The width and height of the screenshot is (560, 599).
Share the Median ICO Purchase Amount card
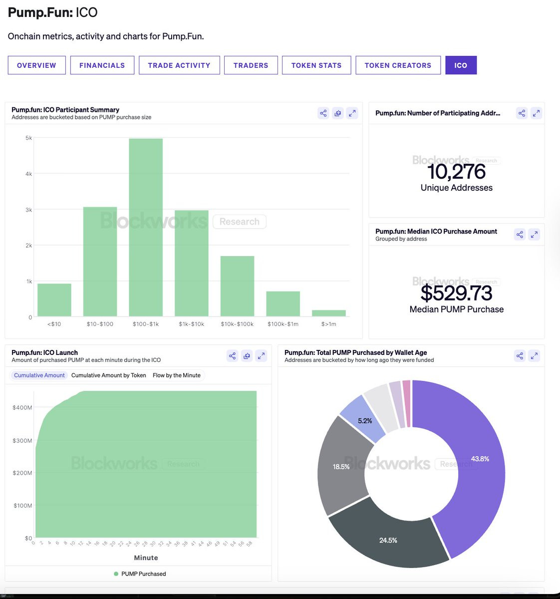pos(520,235)
